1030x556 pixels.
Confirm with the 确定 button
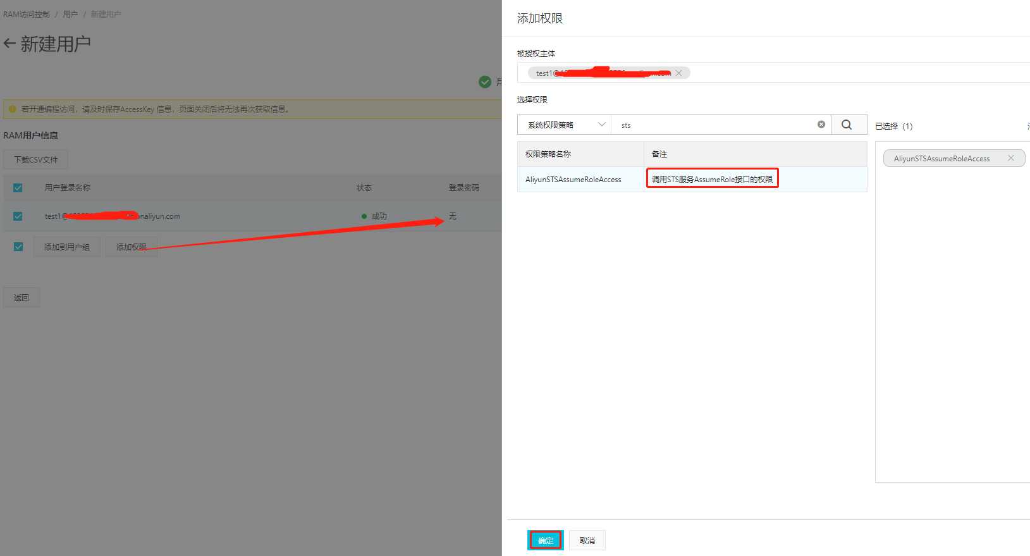(545, 540)
